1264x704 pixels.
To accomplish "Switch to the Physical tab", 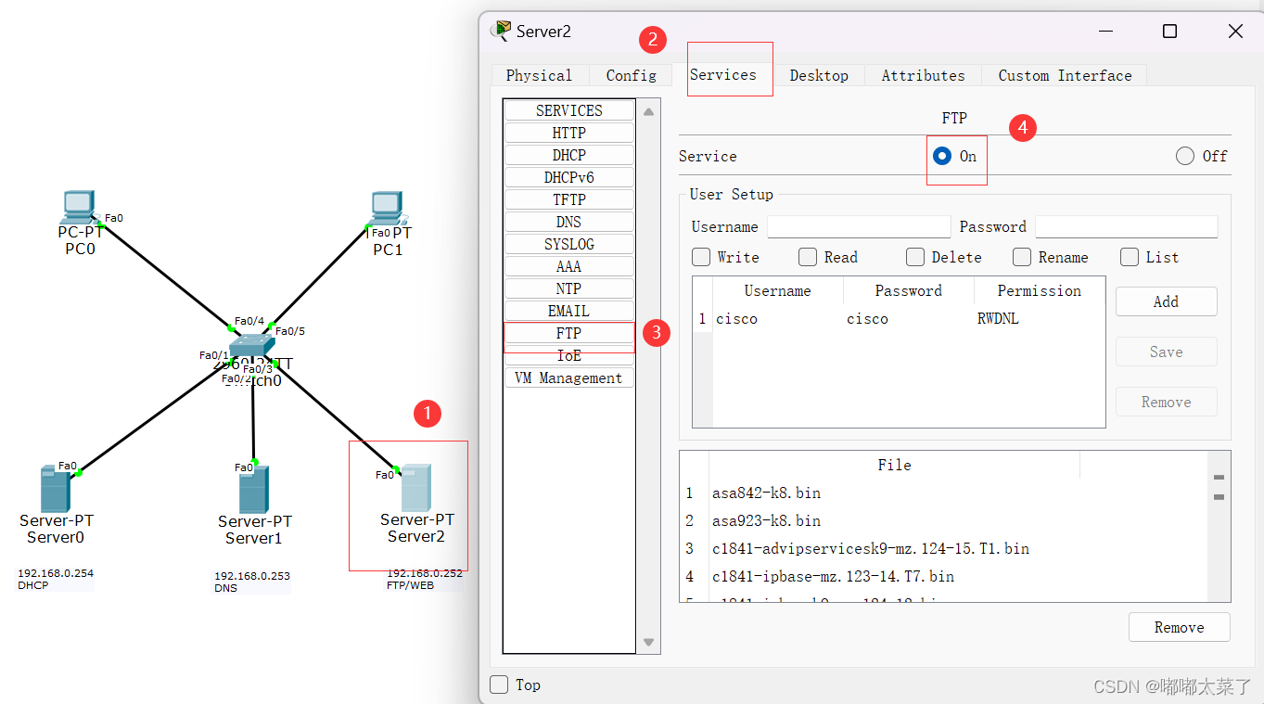I will tap(539, 75).
